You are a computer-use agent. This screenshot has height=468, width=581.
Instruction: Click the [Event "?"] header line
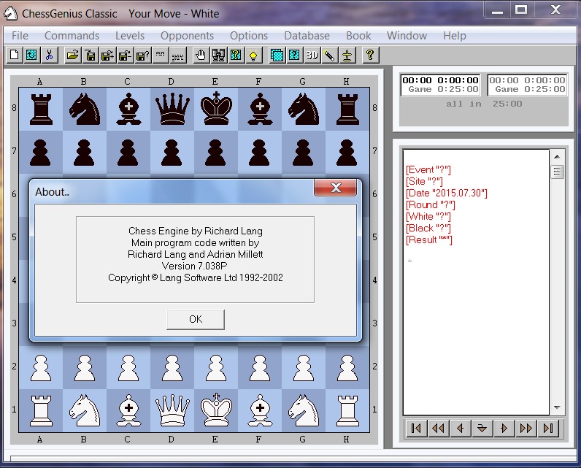(428, 169)
